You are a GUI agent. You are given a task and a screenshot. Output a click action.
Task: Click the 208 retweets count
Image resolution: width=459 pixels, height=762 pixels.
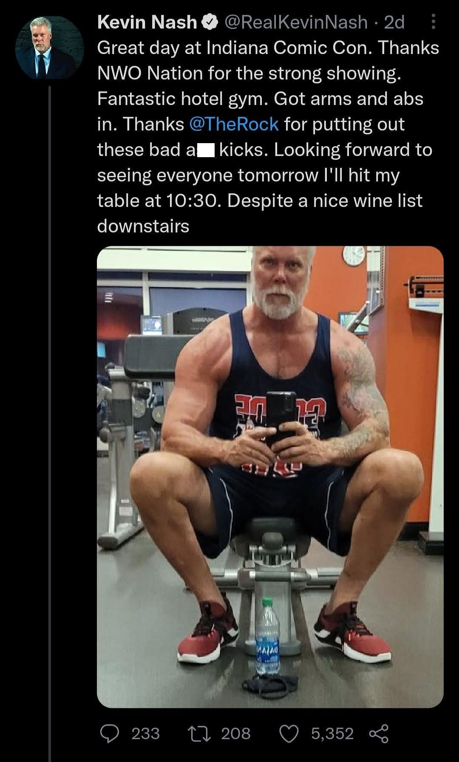(236, 734)
